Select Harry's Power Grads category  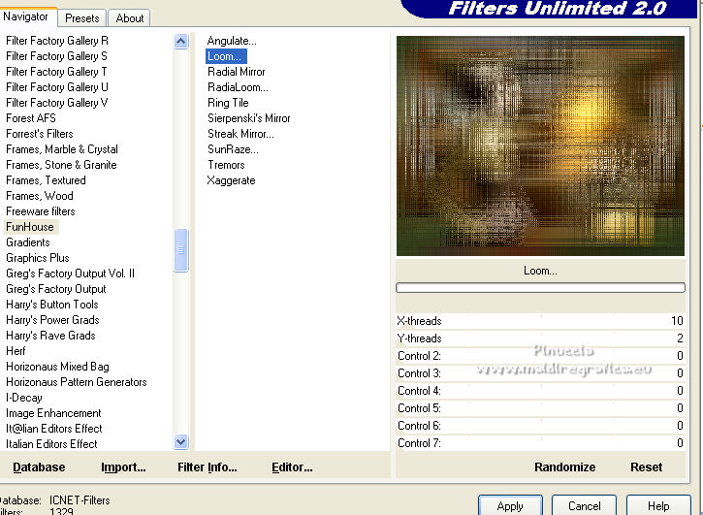tap(52, 320)
